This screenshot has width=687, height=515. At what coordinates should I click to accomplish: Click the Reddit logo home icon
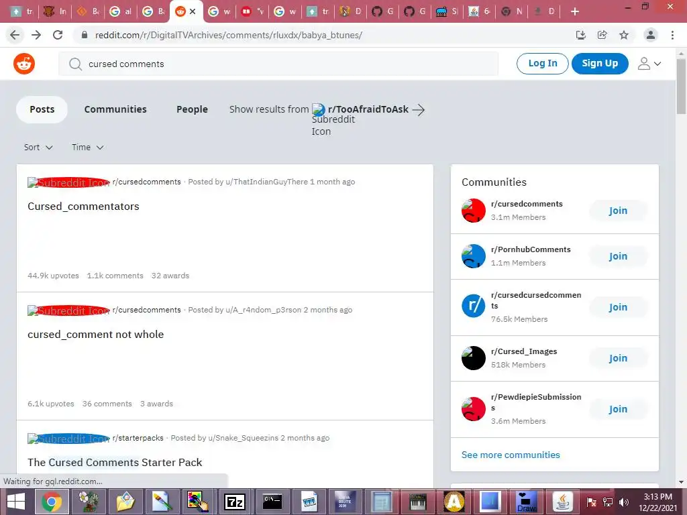(x=24, y=64)
